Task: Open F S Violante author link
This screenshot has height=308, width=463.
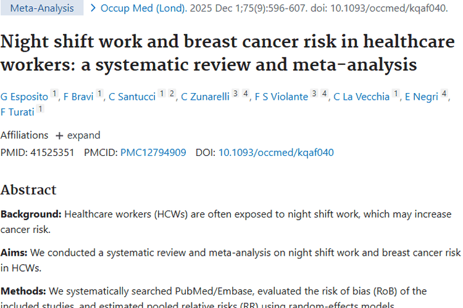Action: coord(282,97)
